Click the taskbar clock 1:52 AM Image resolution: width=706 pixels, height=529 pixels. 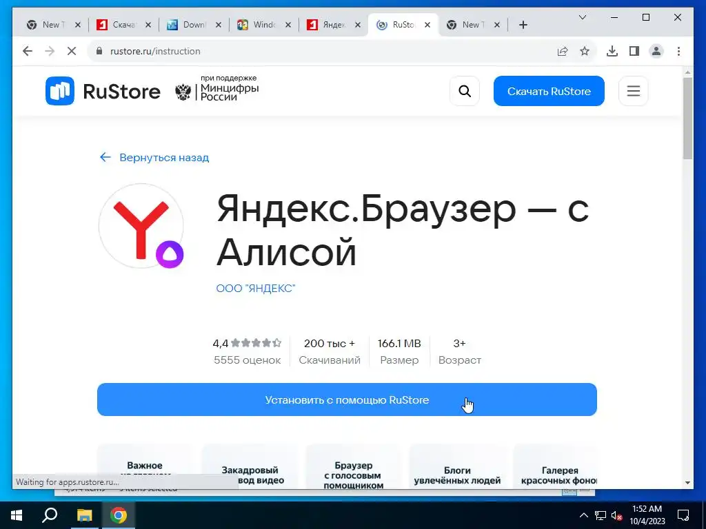pos(647,509)
